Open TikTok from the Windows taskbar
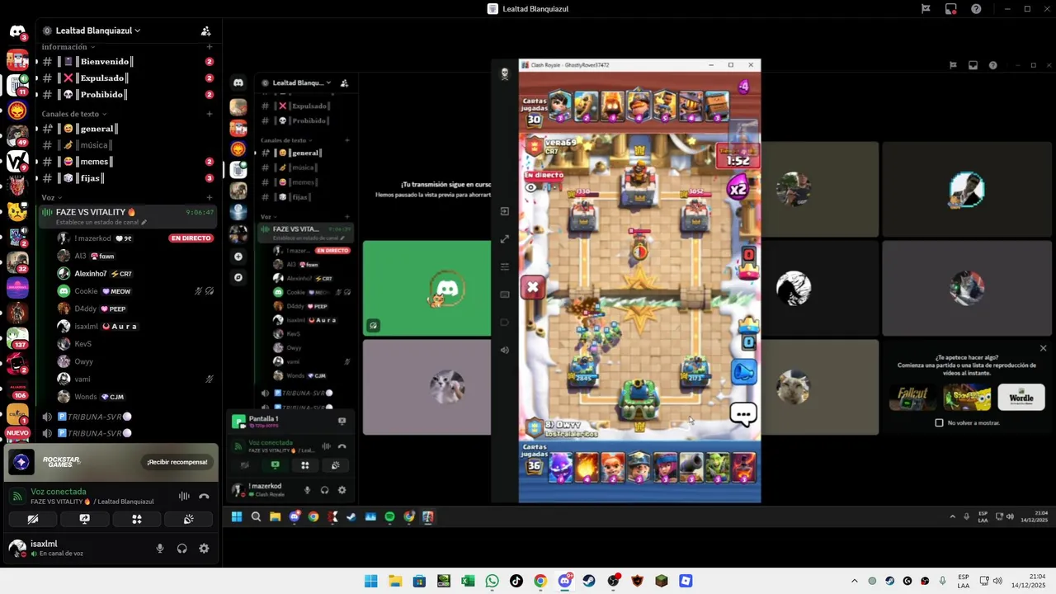The width and height of the screenshot is (1056, 594). (x=516, y=581)
